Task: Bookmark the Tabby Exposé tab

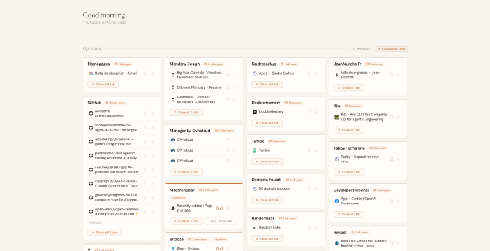Action: click(392, 159)
